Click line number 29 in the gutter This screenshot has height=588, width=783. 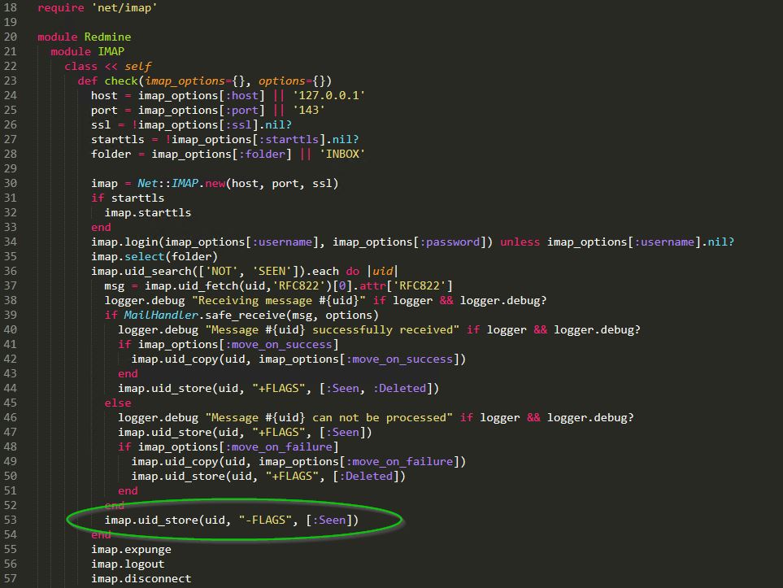(10, 169)
